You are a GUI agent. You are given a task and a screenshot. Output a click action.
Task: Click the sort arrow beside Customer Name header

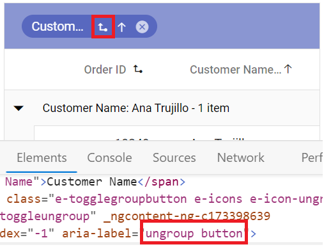(x=288, y=69)
